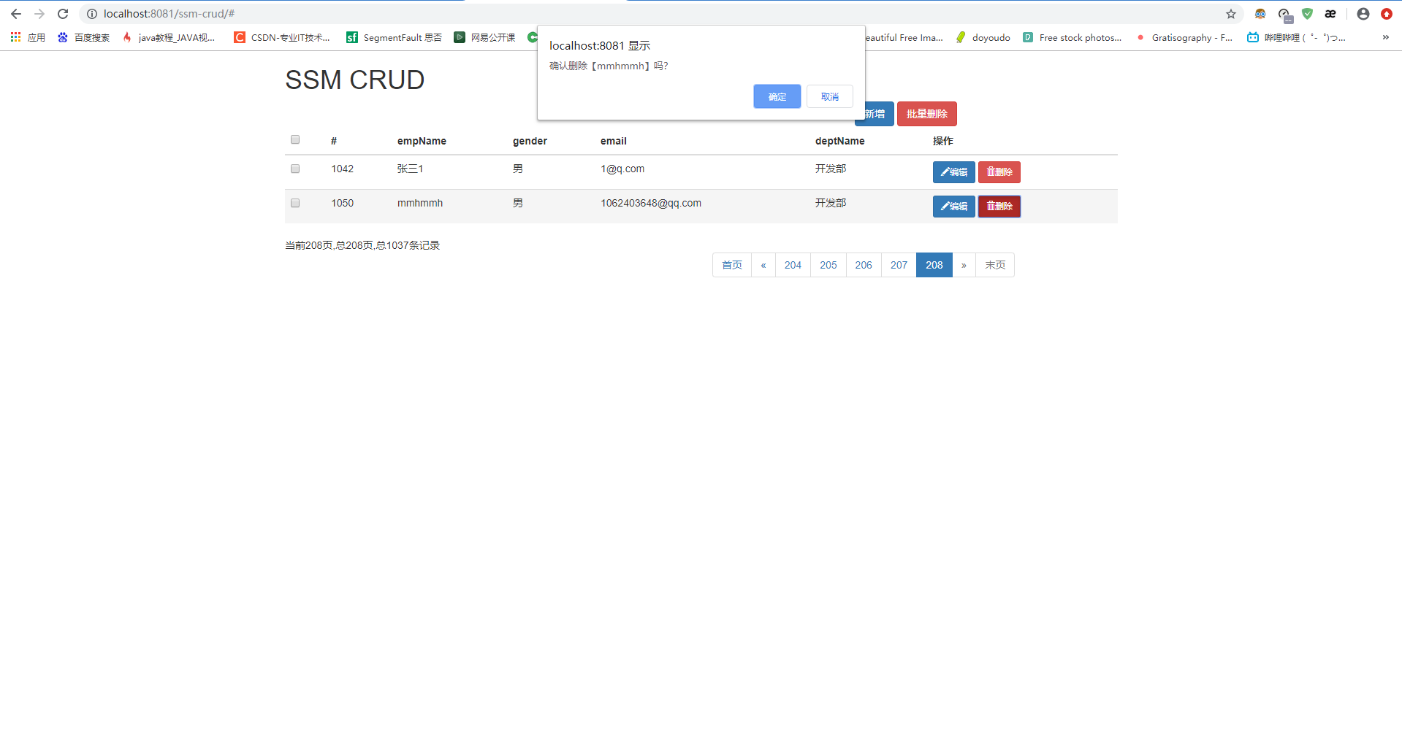Click the bookmark star in the address bar
The image size is (1402, 732).
(x=1232, y=13)
